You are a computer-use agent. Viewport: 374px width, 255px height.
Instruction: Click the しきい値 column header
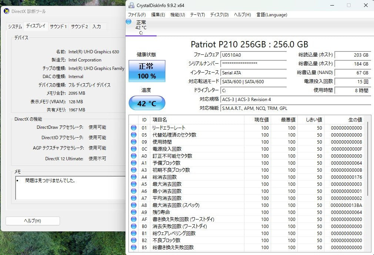point(311,120)
